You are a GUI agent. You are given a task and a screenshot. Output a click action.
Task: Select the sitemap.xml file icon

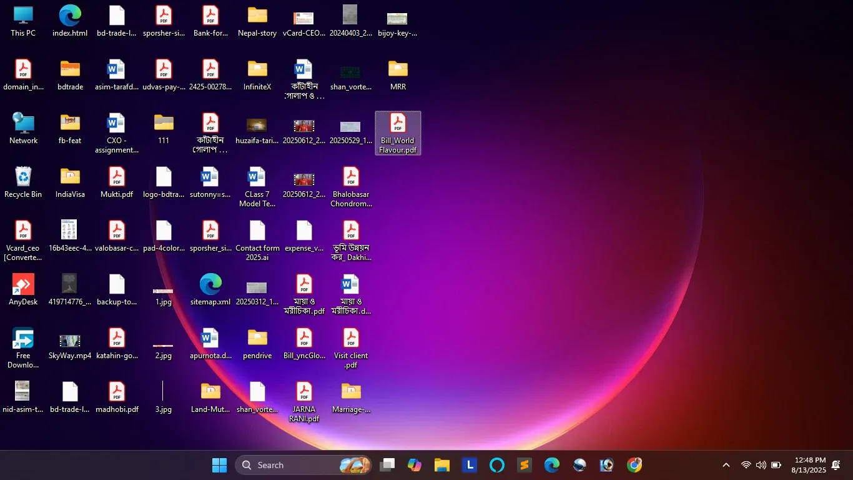[210, 286]
